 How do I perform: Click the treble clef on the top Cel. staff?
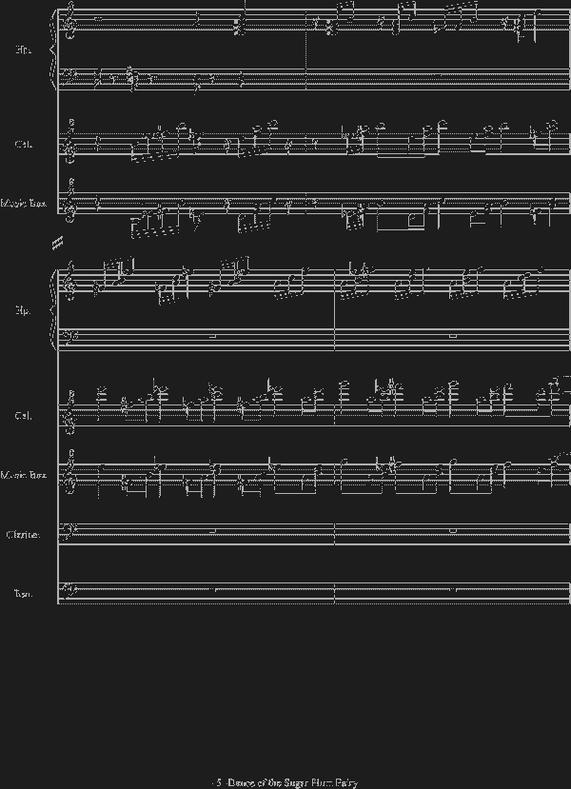coord(68,143)
